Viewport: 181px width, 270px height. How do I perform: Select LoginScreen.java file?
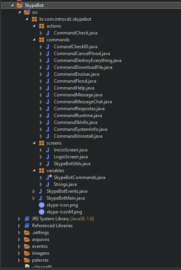tap(71, 157)
